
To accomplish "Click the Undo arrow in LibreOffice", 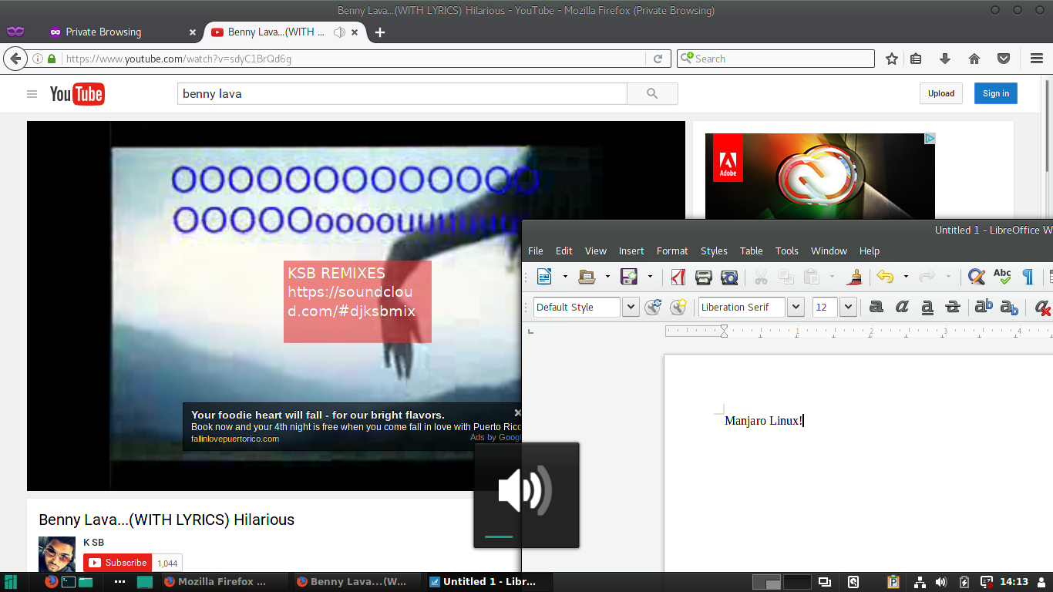I will point(885,277).
